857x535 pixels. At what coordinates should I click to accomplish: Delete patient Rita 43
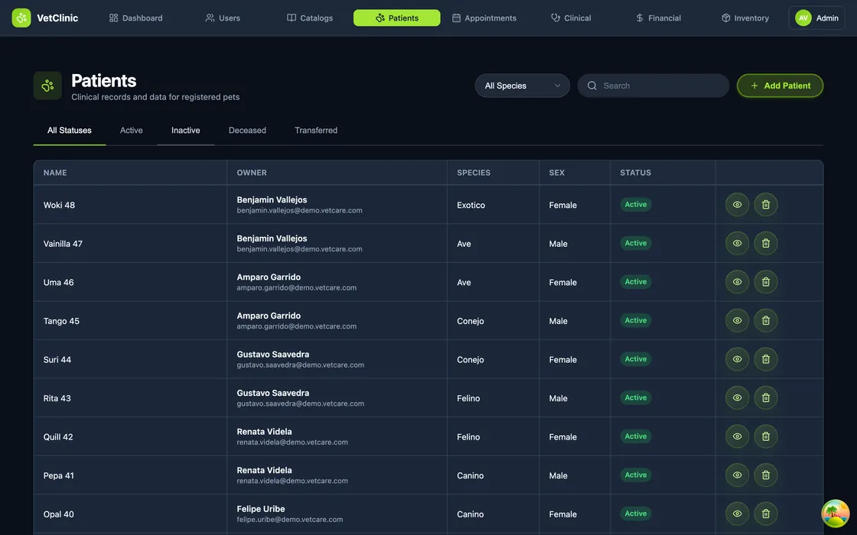click(x=766, y=398)
